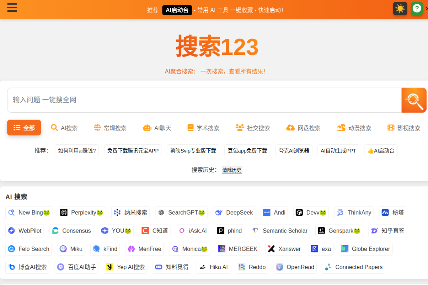
Task: Switch to the 动漫搜索 tab
Action: [354, 128]
